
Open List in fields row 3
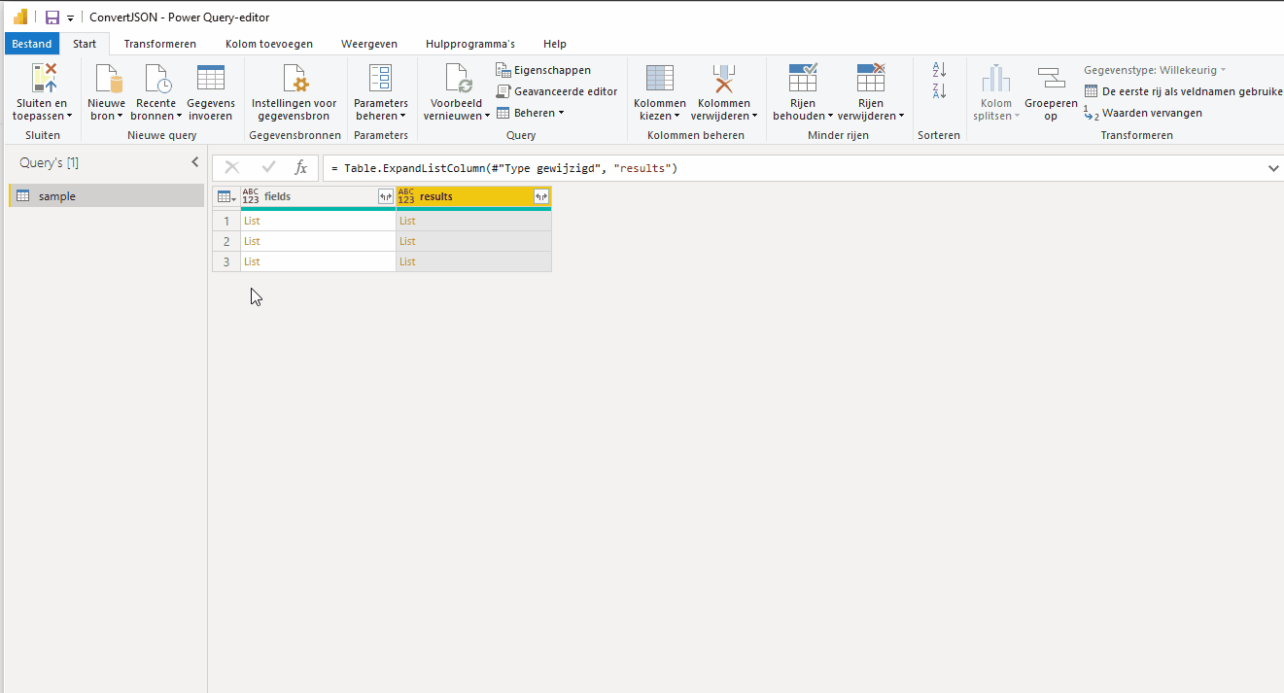(252, 261)
